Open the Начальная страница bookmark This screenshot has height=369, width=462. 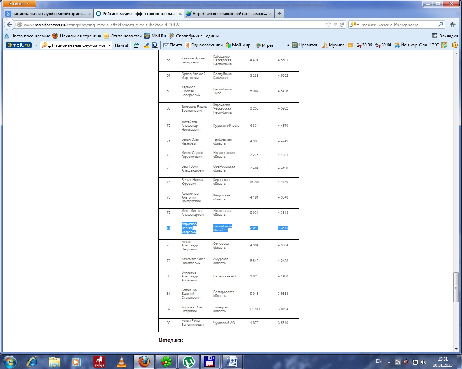77,36
